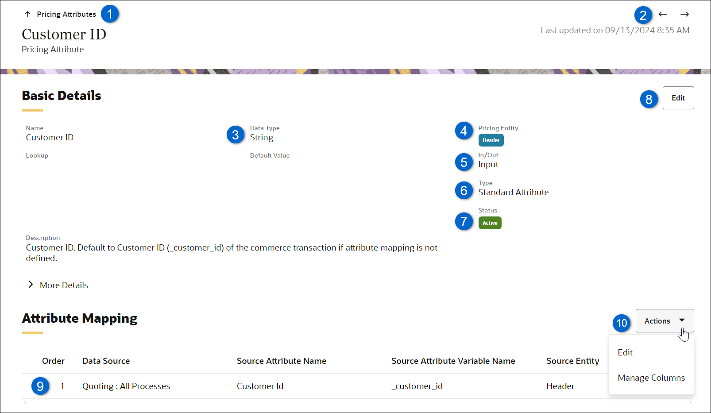
Task: Click the up arrow beside Pricing Attributes
Action: (27, 14)
